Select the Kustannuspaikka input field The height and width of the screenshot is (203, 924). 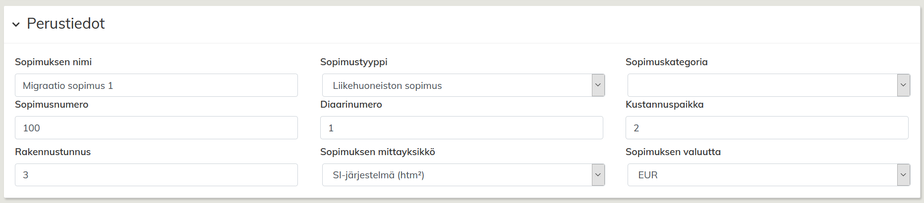click(x=767, y=128)
